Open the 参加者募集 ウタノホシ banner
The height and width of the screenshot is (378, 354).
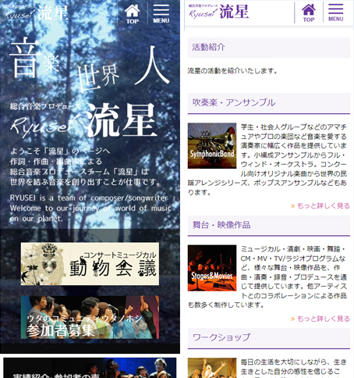[90, 317]
